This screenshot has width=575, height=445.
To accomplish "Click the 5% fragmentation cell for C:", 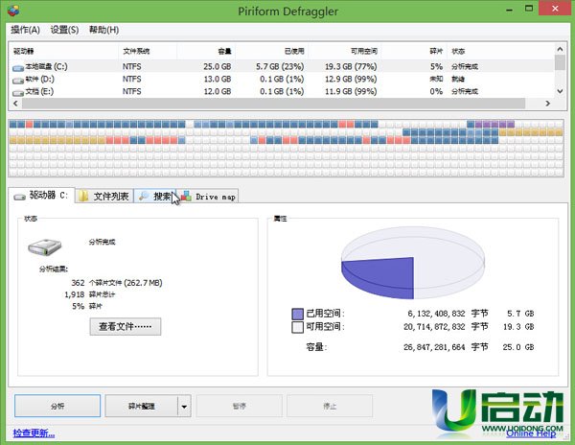I will (x=436, y=66).
